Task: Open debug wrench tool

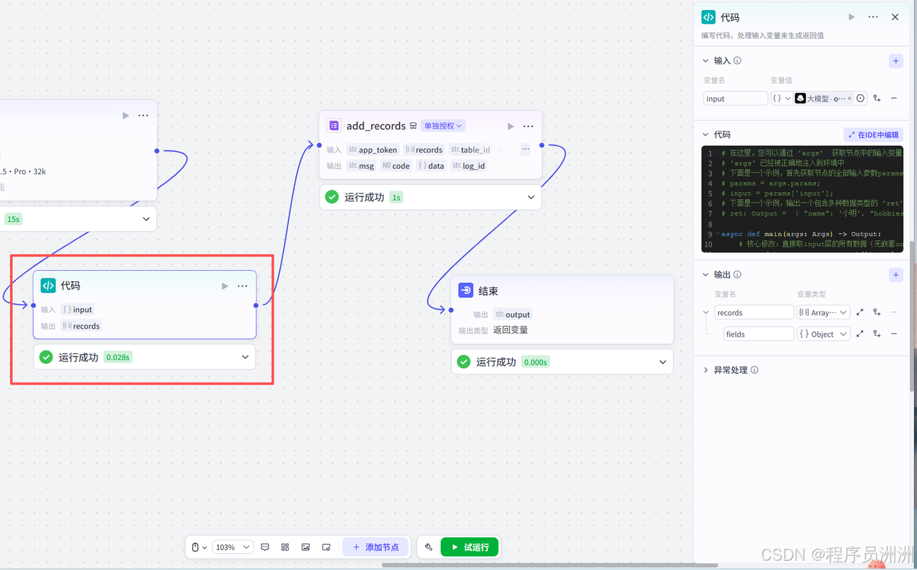Action: pos(428,547)
